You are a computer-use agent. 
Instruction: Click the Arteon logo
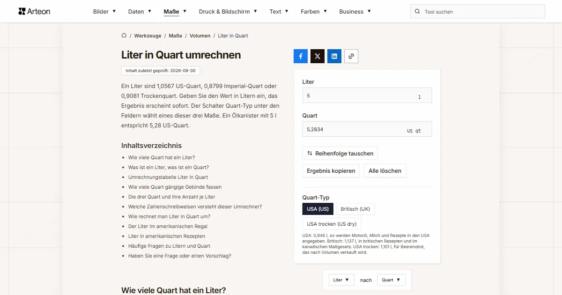(34, 11)
